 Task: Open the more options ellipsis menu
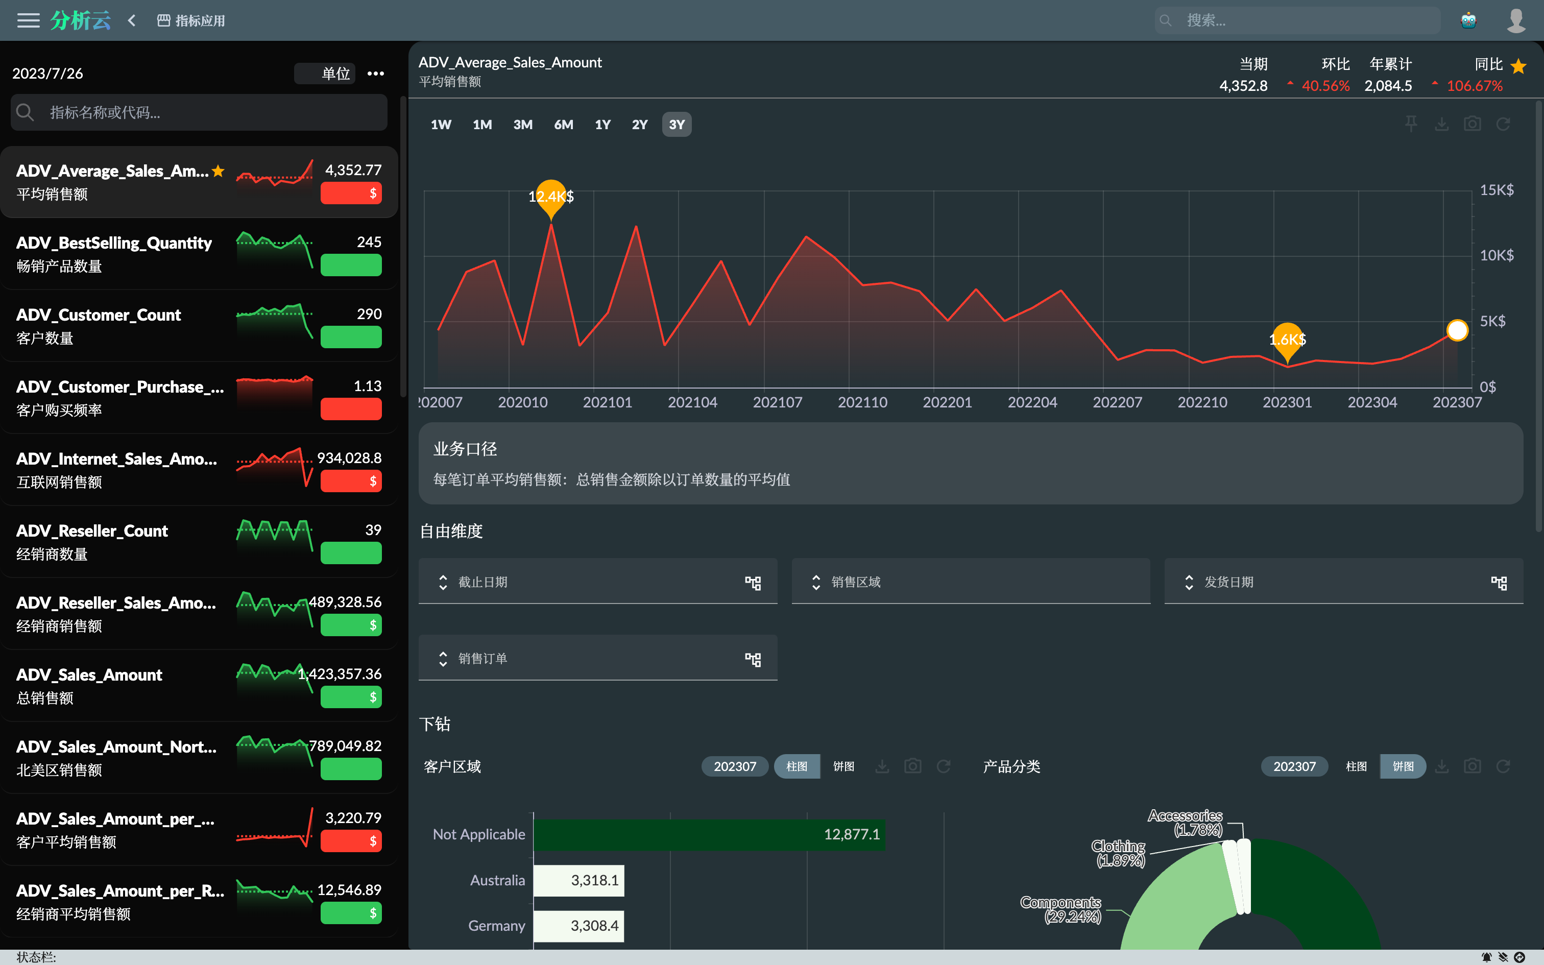375,74
